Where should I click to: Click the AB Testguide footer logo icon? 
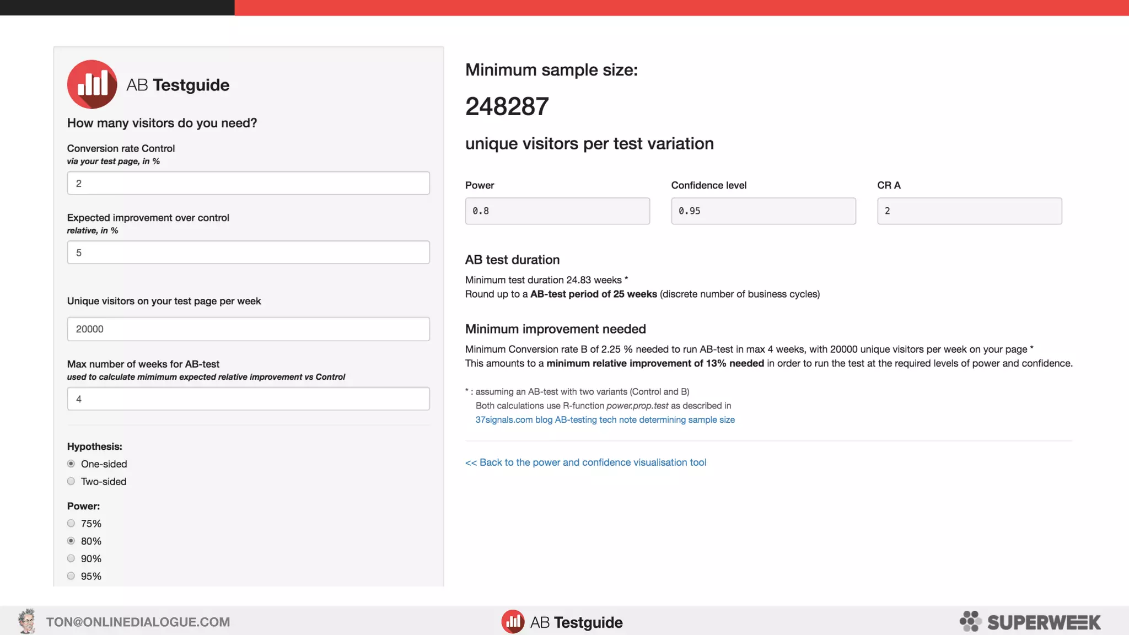513,622
